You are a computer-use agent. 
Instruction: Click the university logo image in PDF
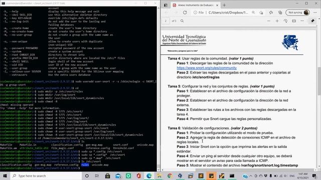290,42
